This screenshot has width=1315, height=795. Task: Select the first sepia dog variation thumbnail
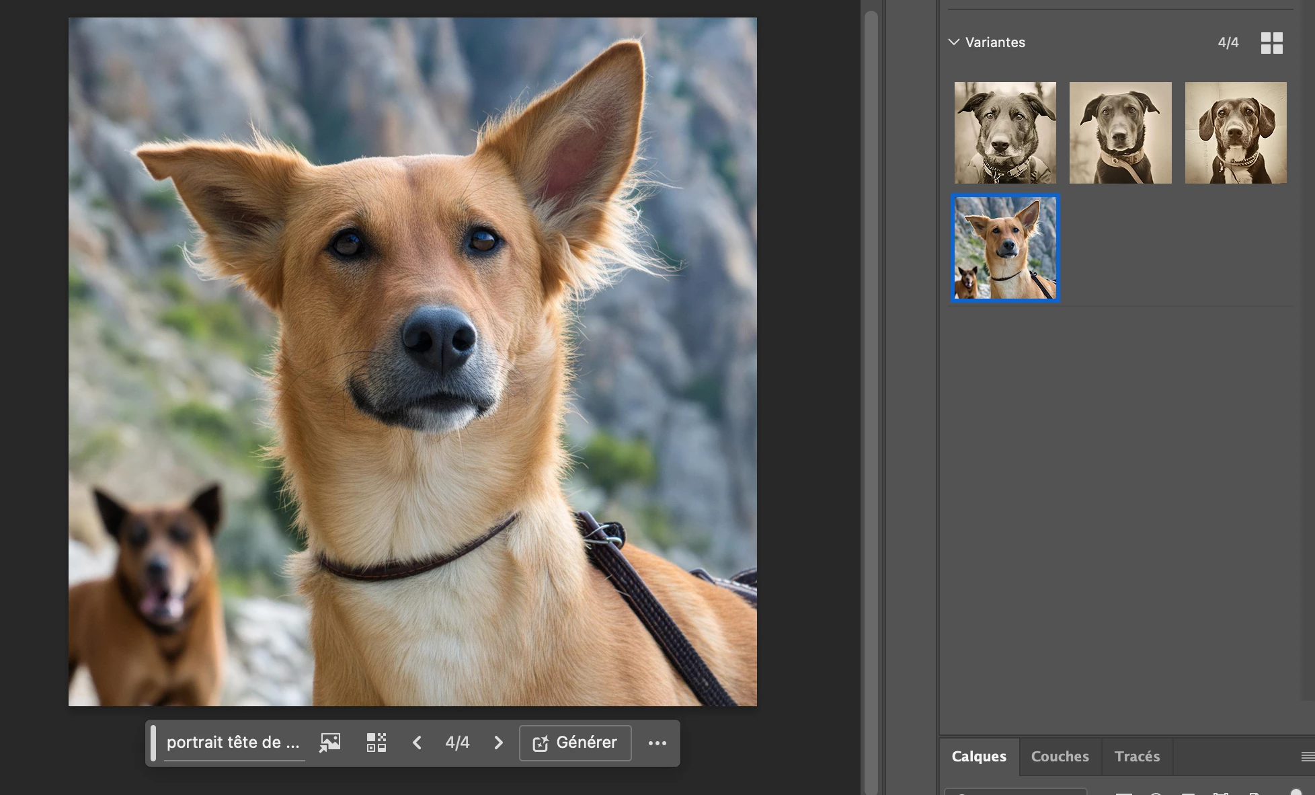coord(1005,132)
